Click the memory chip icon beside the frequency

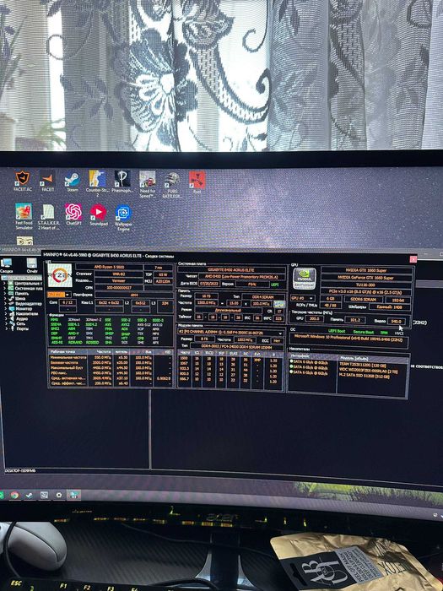click(278, 303)
